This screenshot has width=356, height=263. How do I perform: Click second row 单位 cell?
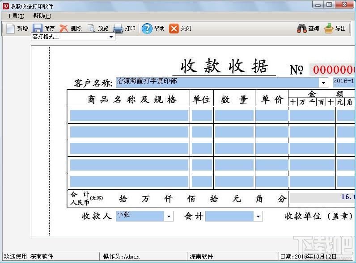click(x=202, y=132)
